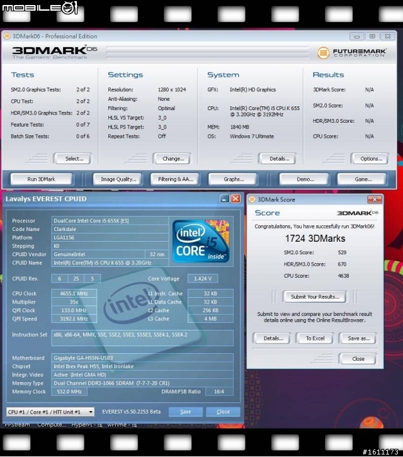Click CPU Clock value 4655.1 MHz
The height and width of the screenshot is (457, 403).
(74, 293)
